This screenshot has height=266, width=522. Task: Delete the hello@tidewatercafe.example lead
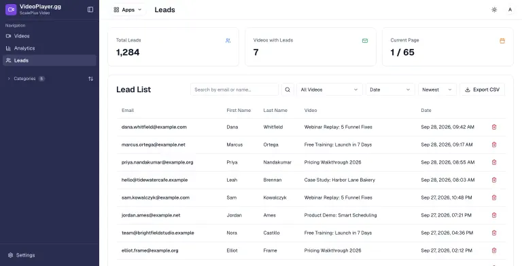(494, 180)
